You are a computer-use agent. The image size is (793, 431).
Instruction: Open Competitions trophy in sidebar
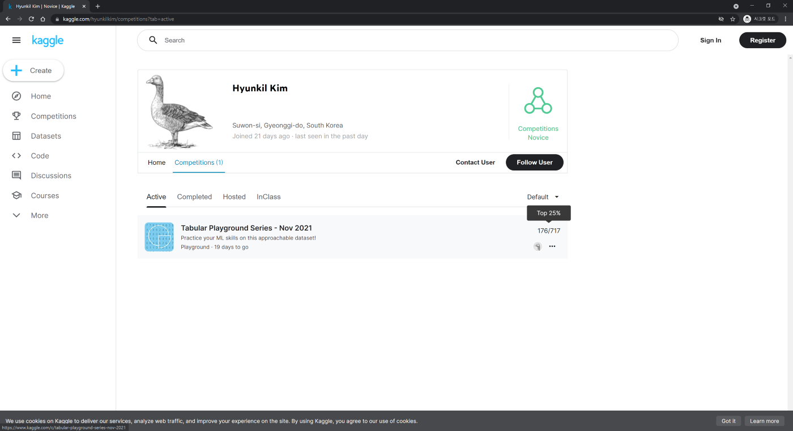[44, 116]
